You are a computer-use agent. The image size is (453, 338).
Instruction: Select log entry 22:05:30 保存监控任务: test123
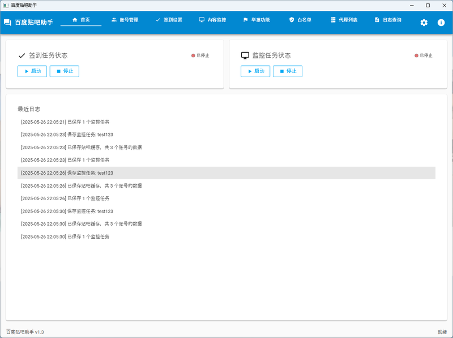[226, 211]
